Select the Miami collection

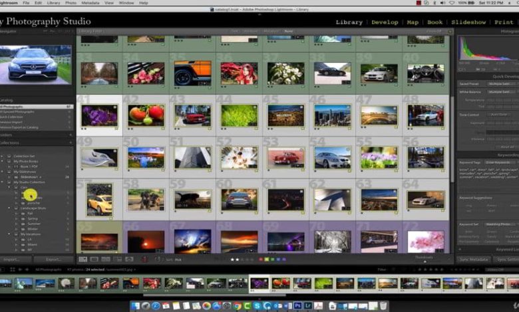click(x=33, y=245)
